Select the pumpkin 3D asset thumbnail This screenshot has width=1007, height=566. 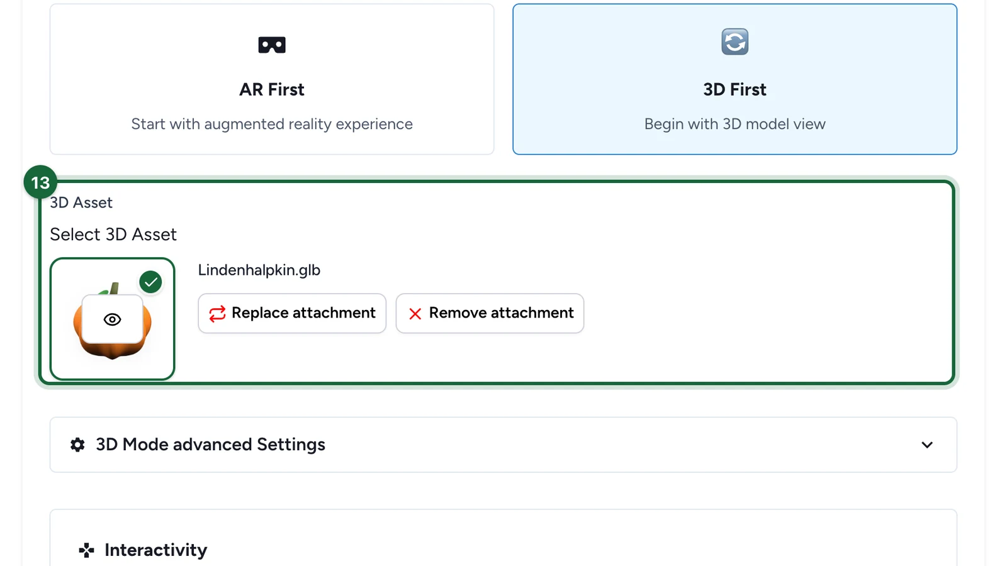[x=112, y=319]
